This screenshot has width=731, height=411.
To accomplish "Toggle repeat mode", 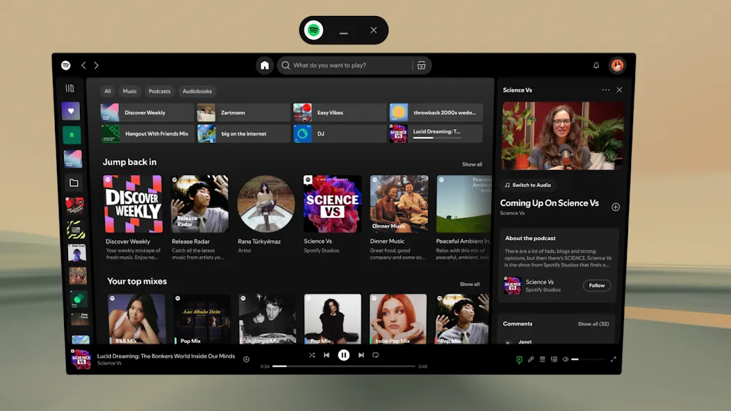I will coord(375,355).
